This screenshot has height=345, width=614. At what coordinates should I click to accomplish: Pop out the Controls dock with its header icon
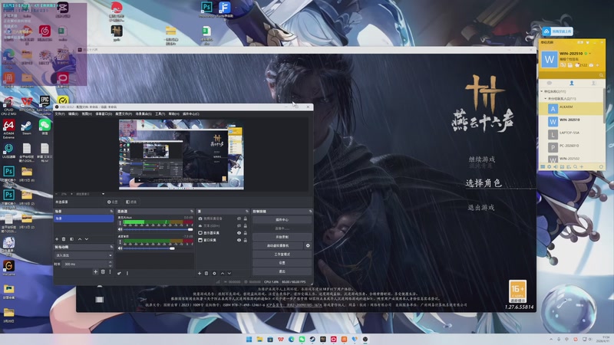pos(310,212)
